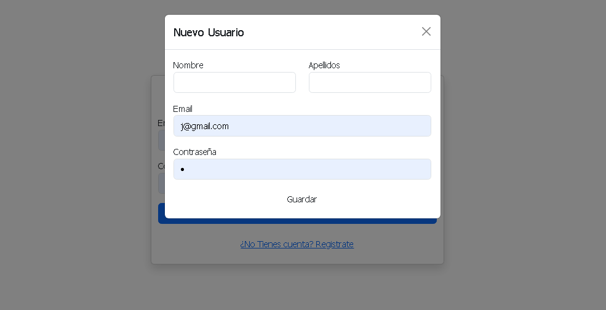This screenshot has width=606, height=310.
Task: Click the Contraseña label text
Action: [194, 152]
